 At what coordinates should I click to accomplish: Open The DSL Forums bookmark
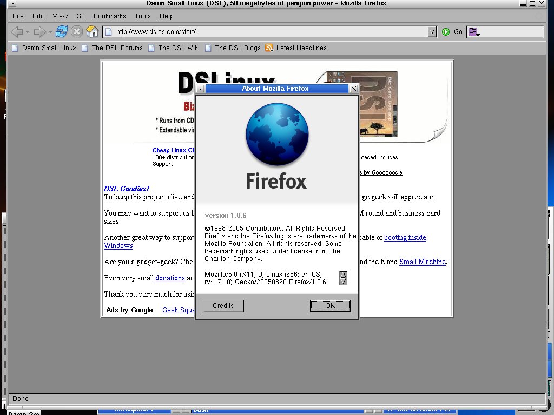click(x=113, y=48)
